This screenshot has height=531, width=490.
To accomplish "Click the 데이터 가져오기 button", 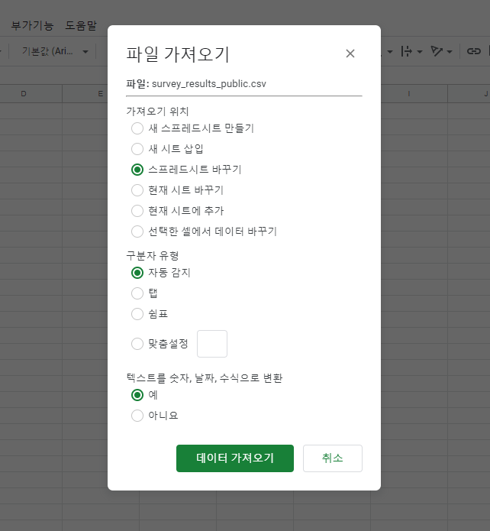I will pos(235,458).
